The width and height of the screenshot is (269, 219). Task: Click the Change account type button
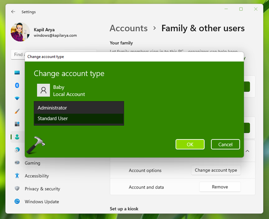[216, 170]
